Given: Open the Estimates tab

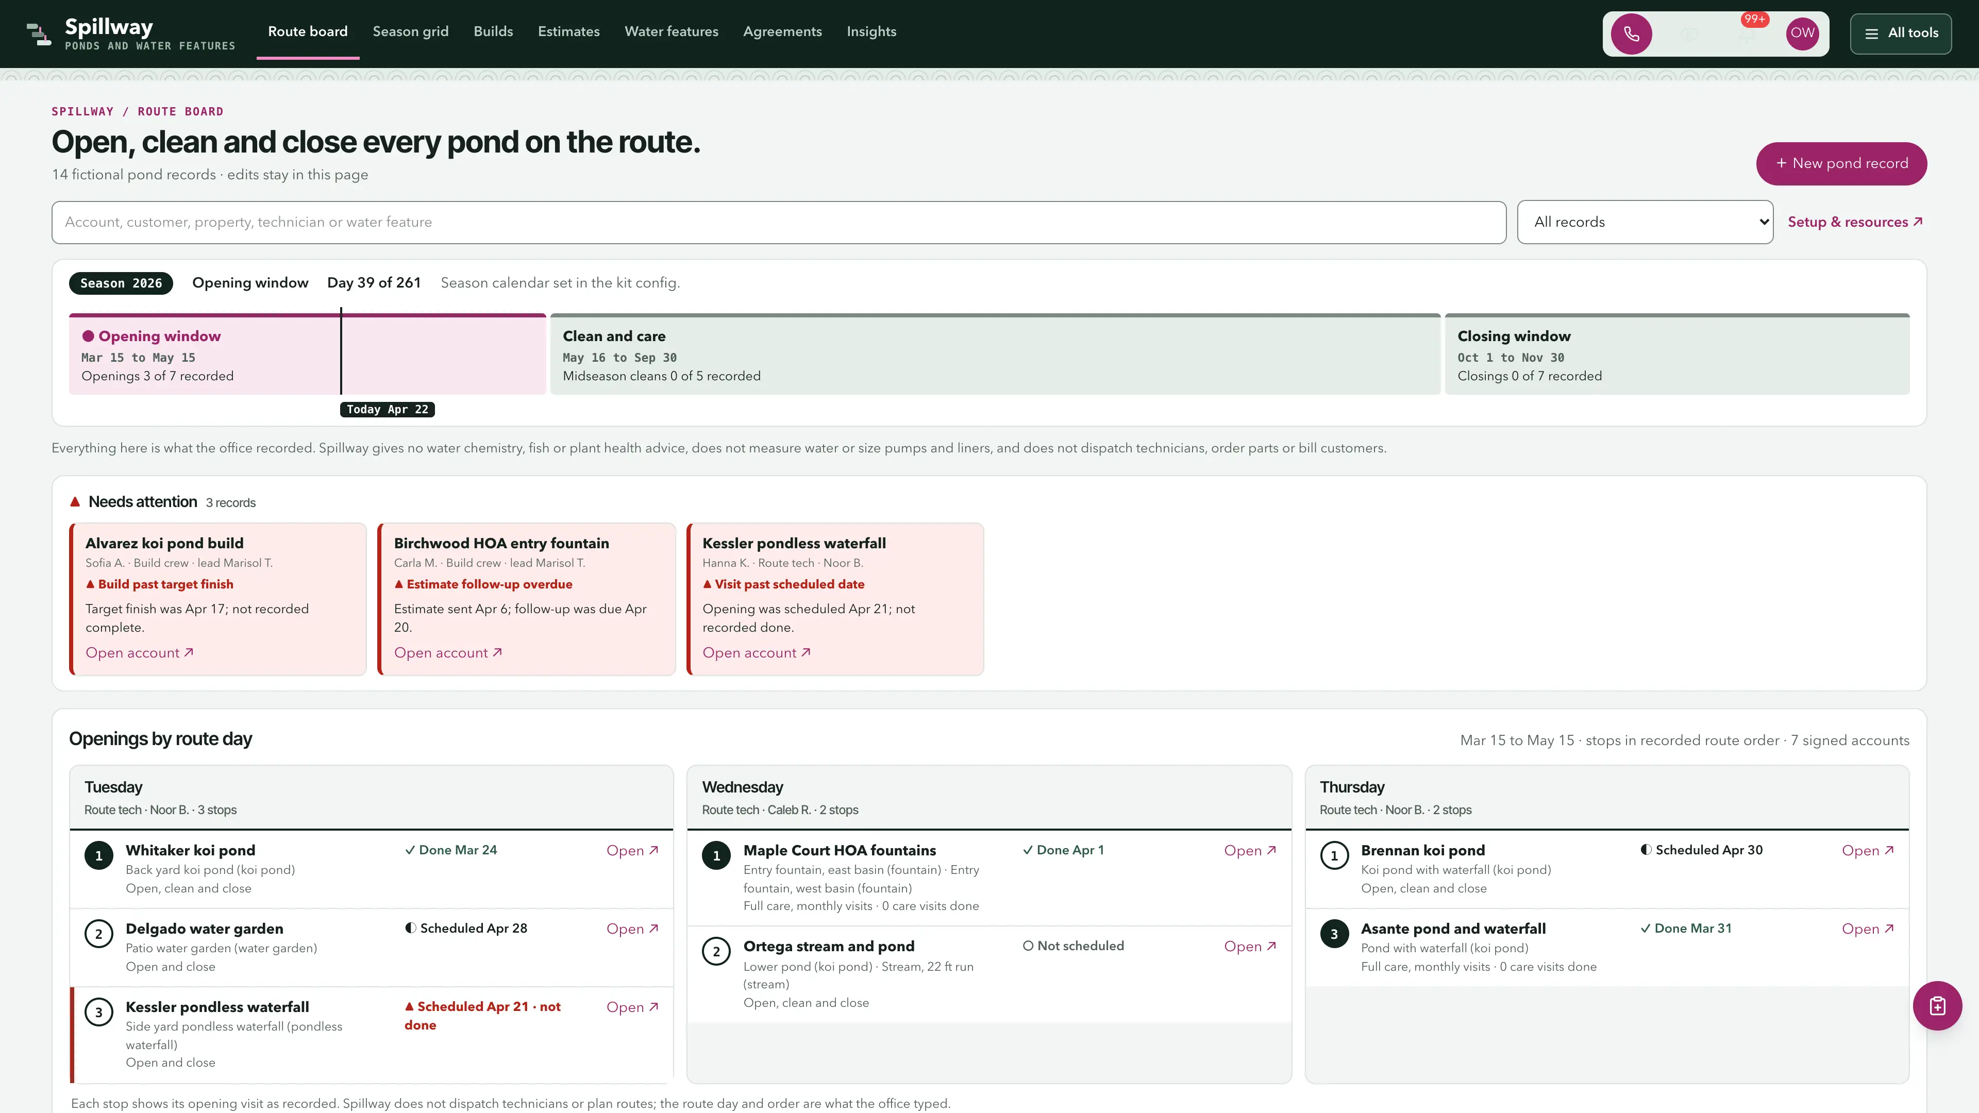Looking at the screenshot, I should [568, 31].
